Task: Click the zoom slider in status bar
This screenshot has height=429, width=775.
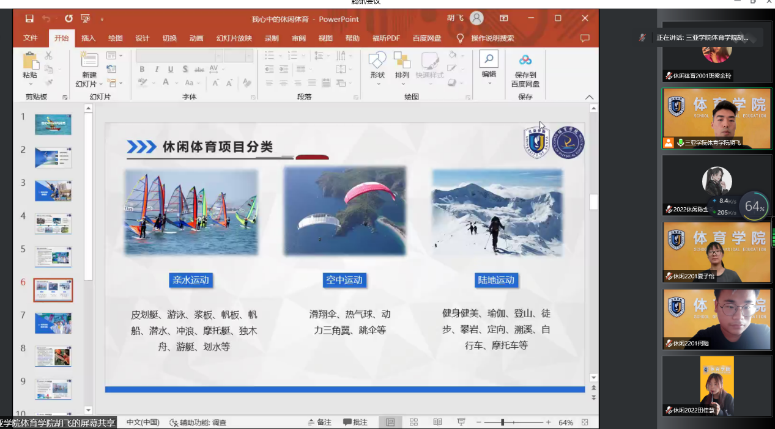Action: (502, 422)
